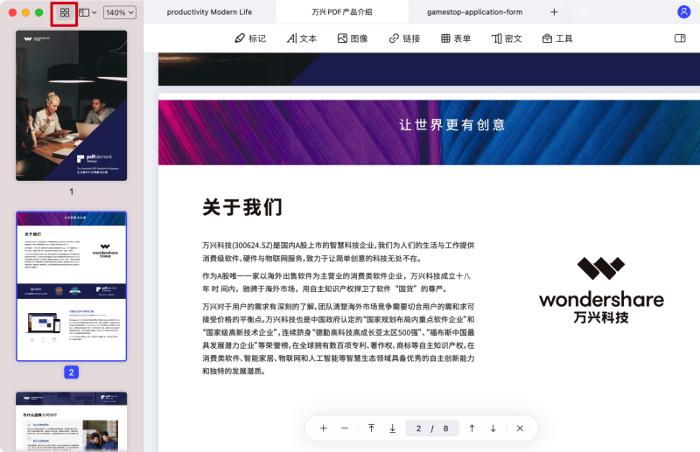Select the 密文 redact tool
700x452 pixels.
(x=507, y=38)
